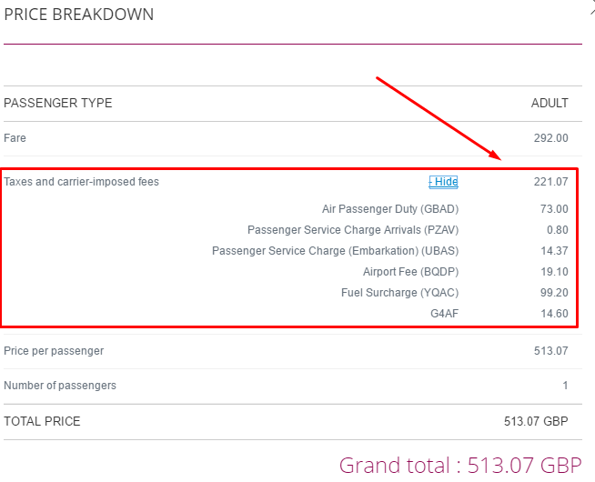Screen dimensions: 595x482
Task: Select the Price Breakdown heading
Action: [x=79, y=15]
